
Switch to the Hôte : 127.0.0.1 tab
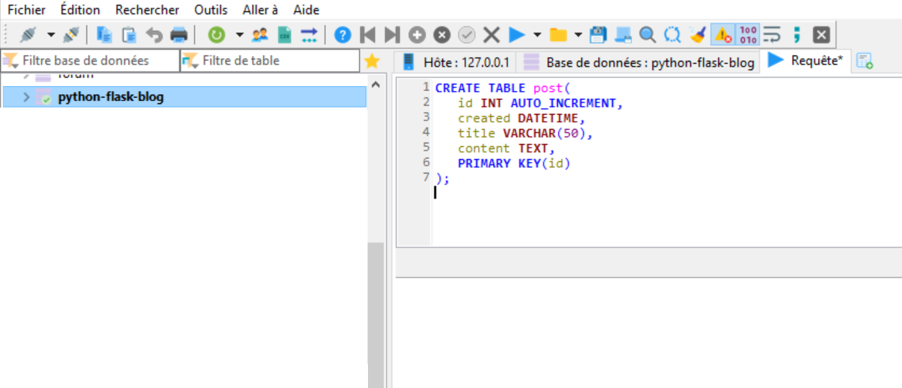click(x=457, y=62)
